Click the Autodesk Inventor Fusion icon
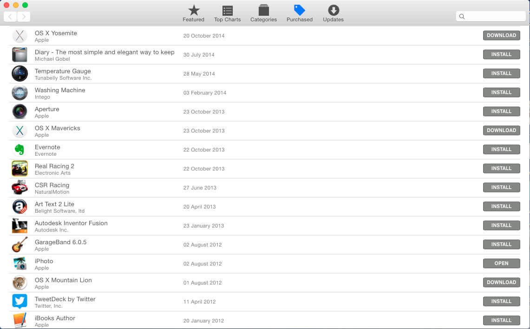Viewport: 530px width, 329px height. [x=20, y=226]
